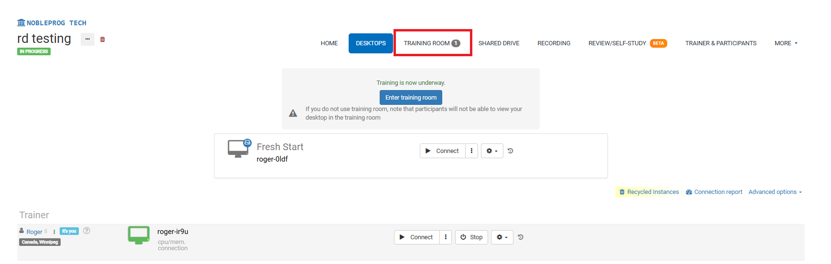Expand the More dropdown in navigation

tap(786, 43)
